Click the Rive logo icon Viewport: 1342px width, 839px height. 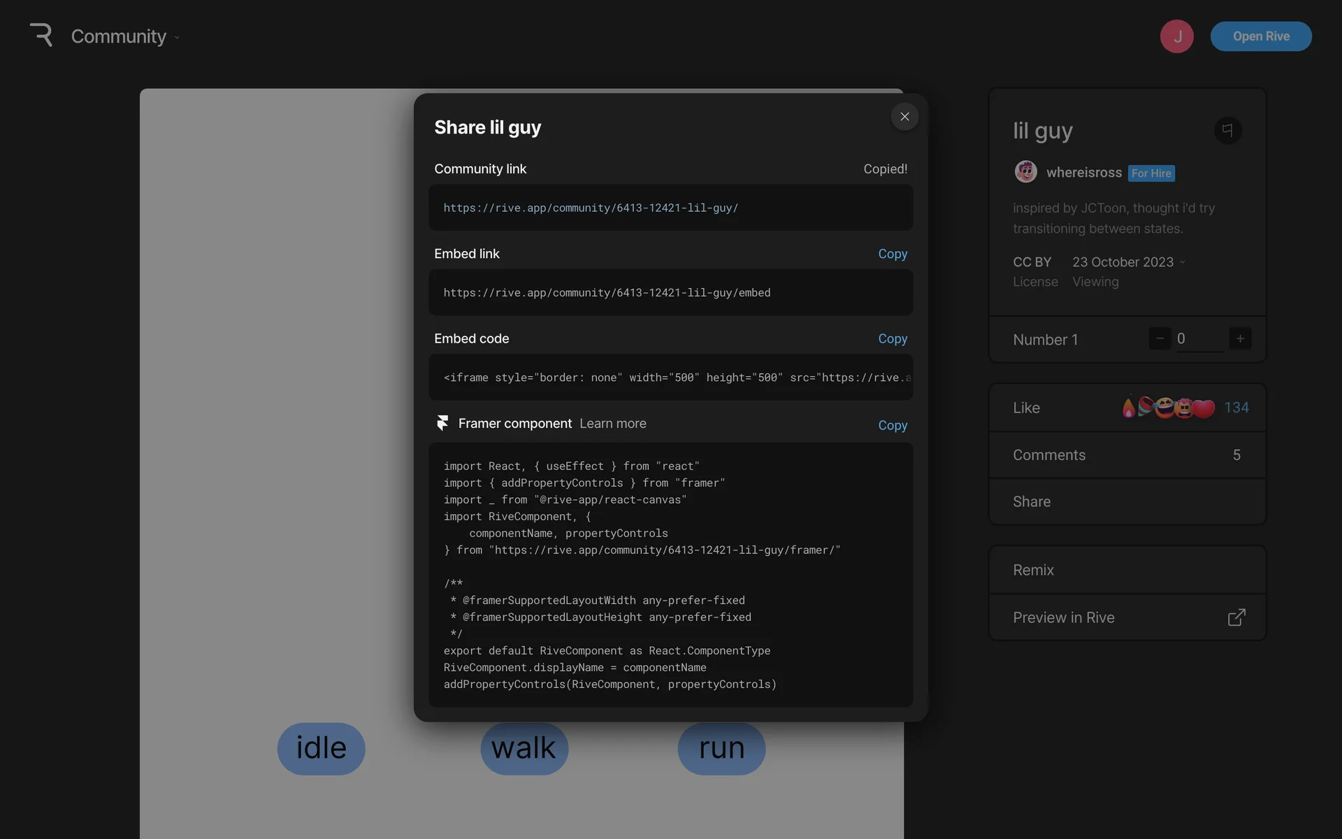click(x=41, y=35)
